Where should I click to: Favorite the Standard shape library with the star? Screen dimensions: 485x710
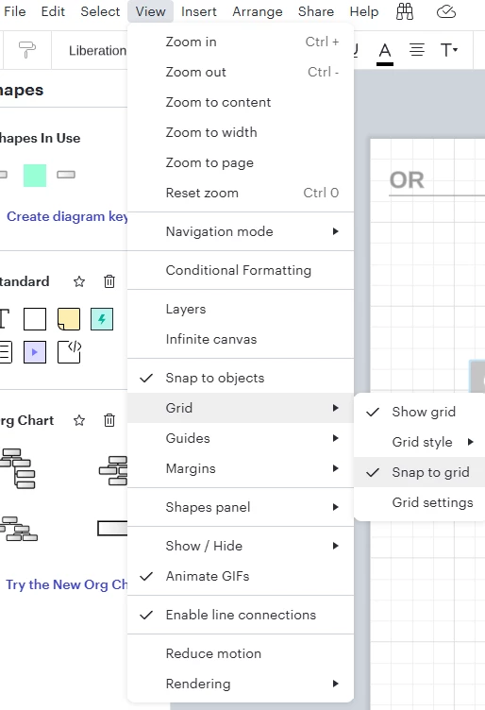(79, 281)
